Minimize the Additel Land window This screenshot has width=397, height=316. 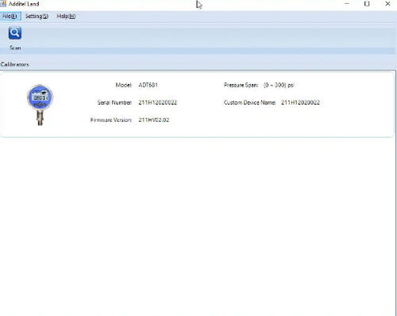pos(347,4)
